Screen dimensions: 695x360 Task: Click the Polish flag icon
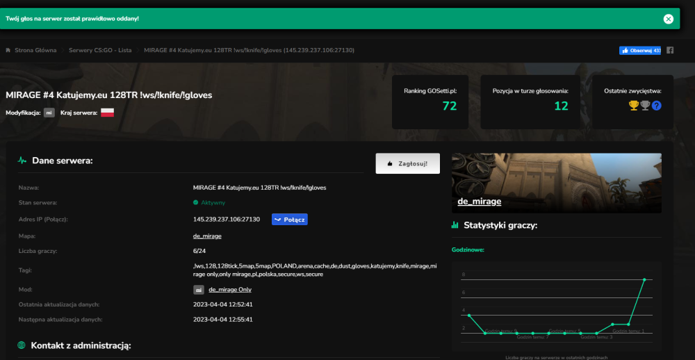(107, 113)
